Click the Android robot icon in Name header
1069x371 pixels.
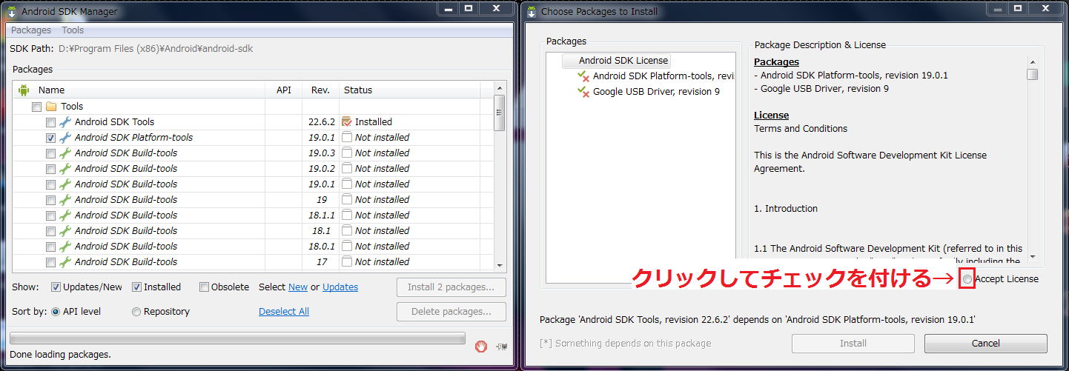pyautogui.click(x=23, y=90)
